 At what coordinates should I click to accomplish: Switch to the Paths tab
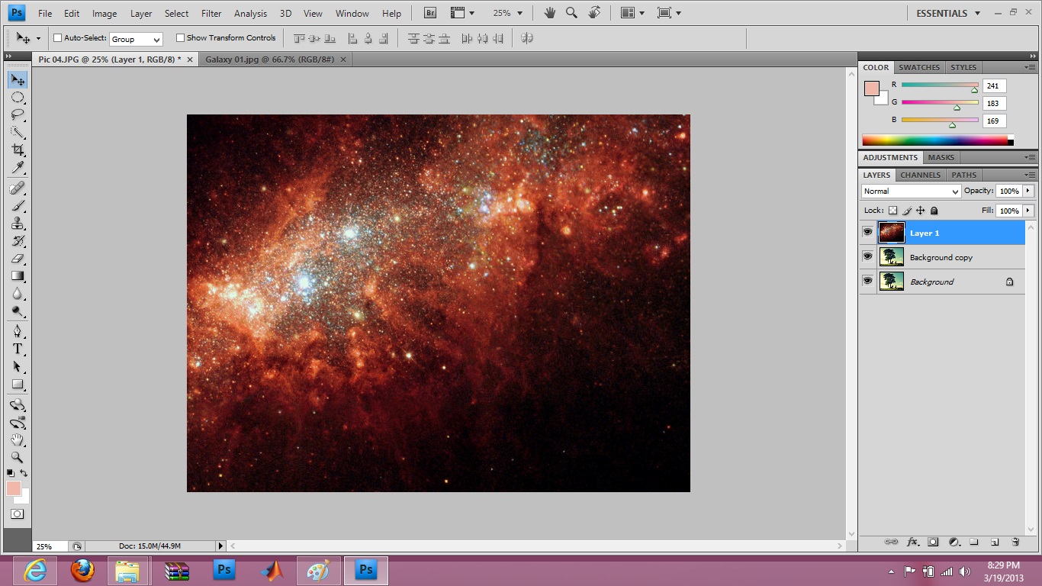click(963, 175)
